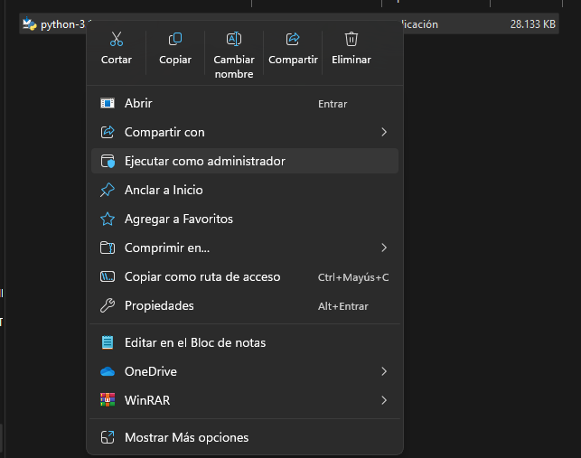Choose Editar en el Bloc de notas
The height and width of the screenshot is (458, 581).
click(x=195, y=342)
